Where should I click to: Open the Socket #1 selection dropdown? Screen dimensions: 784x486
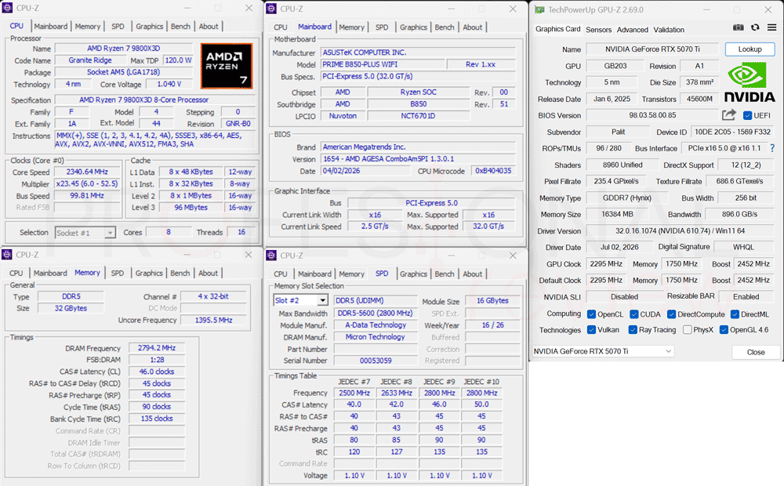point(85,233)
